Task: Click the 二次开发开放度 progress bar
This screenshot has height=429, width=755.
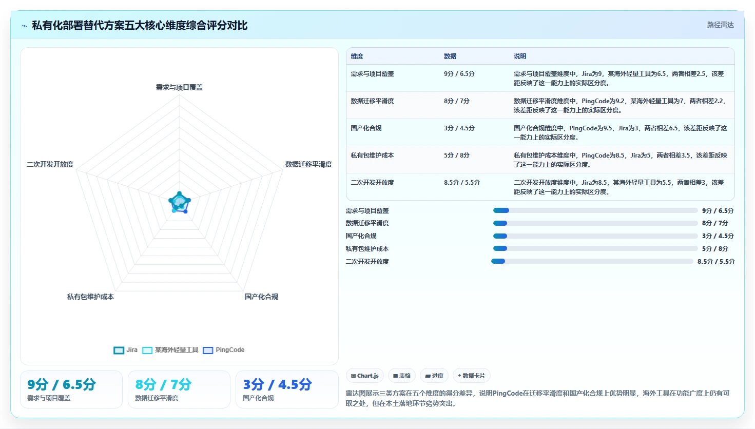Action: coord(592,261)
